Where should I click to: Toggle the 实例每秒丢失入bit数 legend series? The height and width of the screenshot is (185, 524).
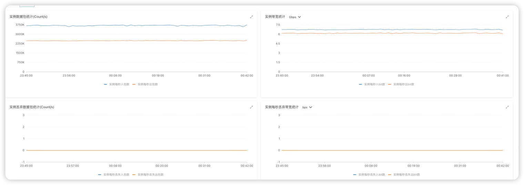369,175
